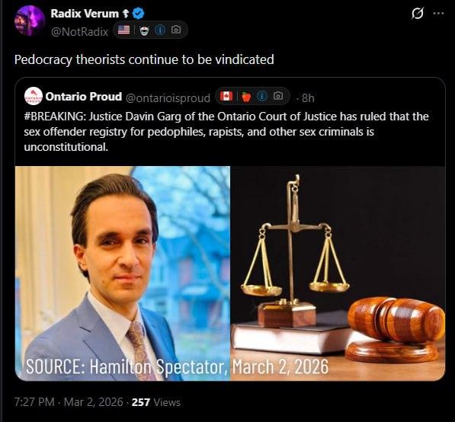Open the @ontarioisproud handle
The height and width of the screenshot is (422, 455).
click(168, 98)
